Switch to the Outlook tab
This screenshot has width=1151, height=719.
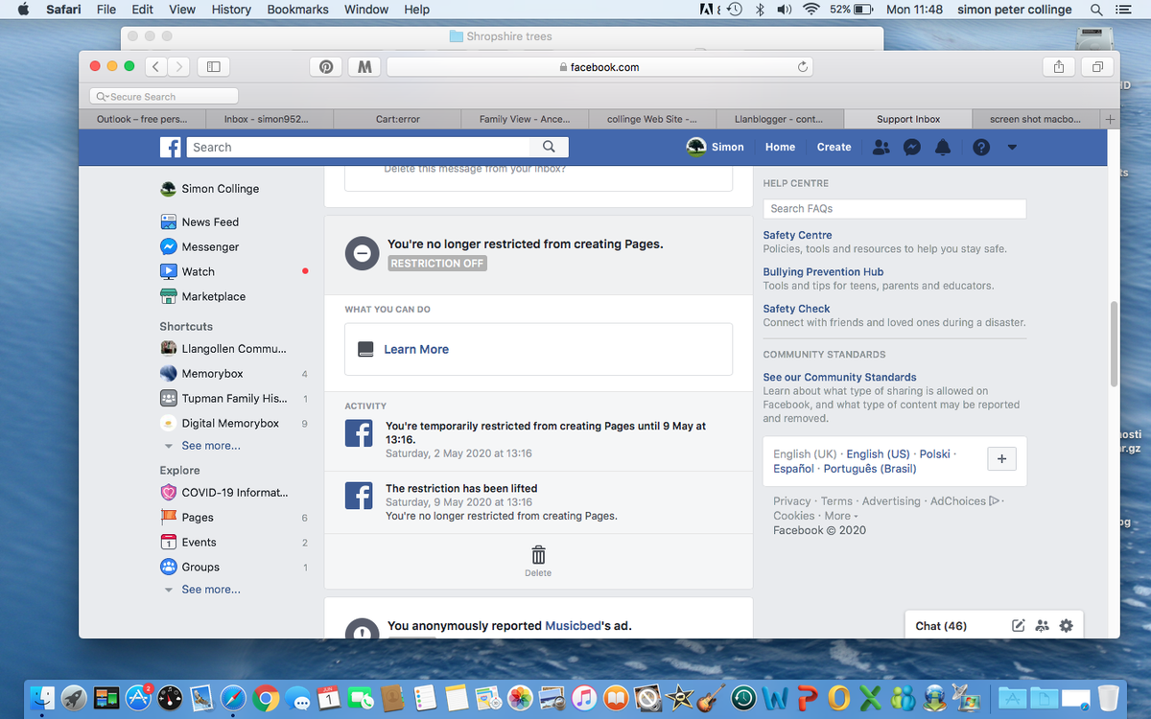pyautogui.click(x=142, y=119)
